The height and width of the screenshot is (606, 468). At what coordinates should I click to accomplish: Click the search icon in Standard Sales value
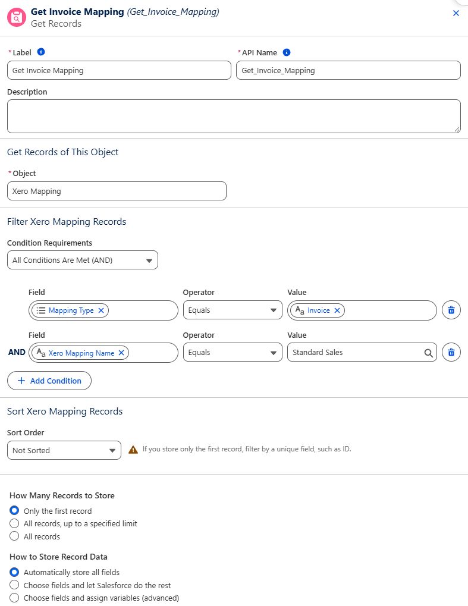click(428, 353)
